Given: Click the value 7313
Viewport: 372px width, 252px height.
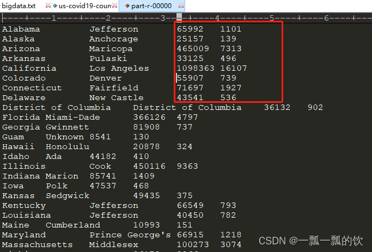Looking at the screenshot, I should coord(231,48).
